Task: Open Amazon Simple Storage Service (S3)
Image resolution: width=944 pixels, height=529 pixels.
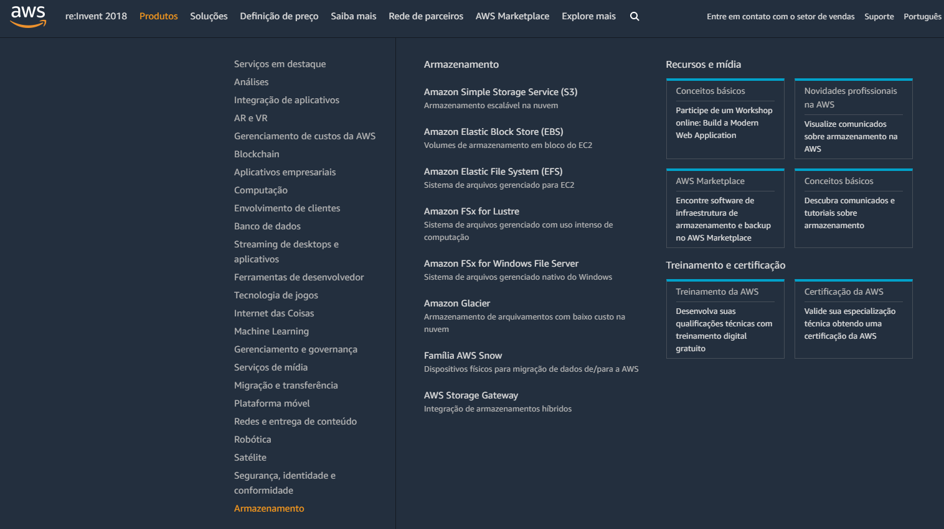Action: [x=501, y=92]
